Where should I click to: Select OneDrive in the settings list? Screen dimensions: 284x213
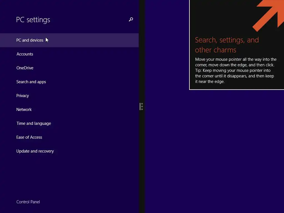pyautogui.click(x=69, y=68)
